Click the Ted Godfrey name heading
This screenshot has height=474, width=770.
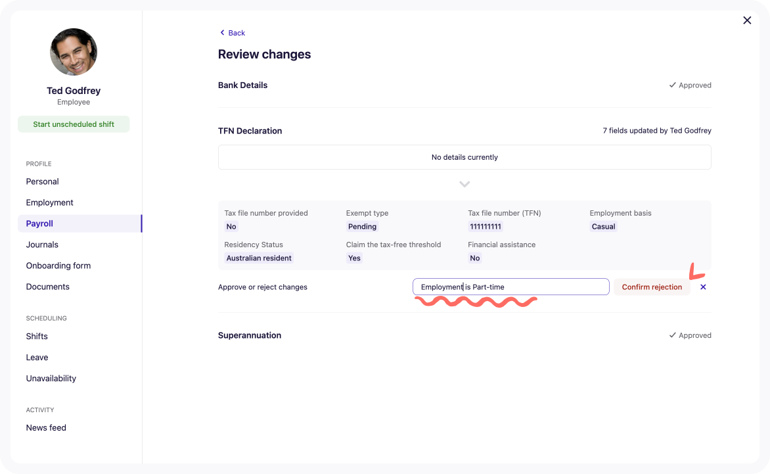(74, 91)
